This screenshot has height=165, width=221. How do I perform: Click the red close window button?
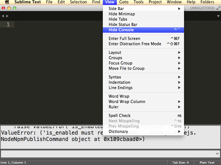(x=3, y=8)
